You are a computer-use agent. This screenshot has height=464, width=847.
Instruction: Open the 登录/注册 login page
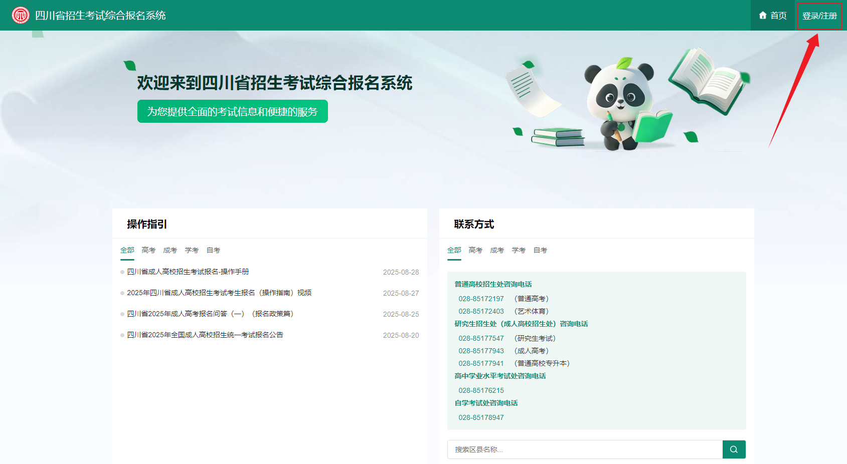coord(819,16)
